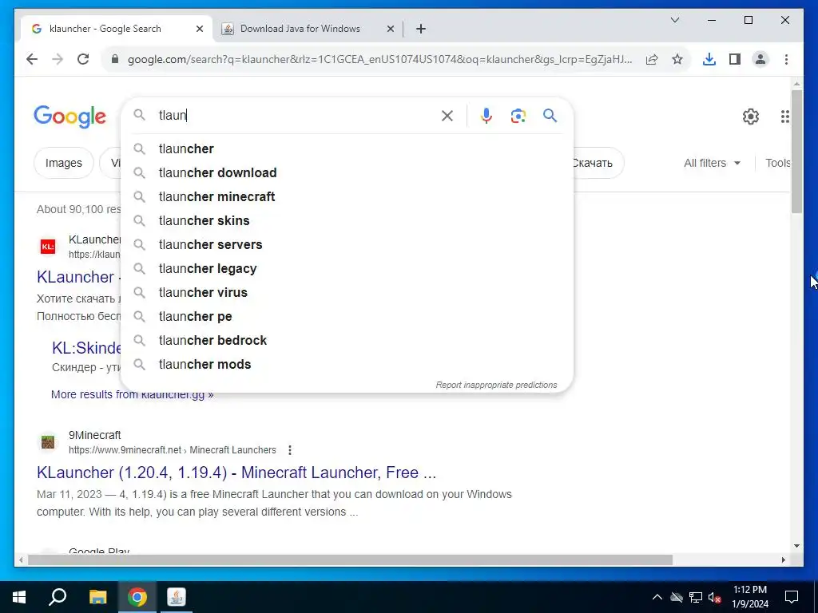818x613 pixels.
Task: Select suggestion 'tlauncher skins'
Action: tap(347, 220)
